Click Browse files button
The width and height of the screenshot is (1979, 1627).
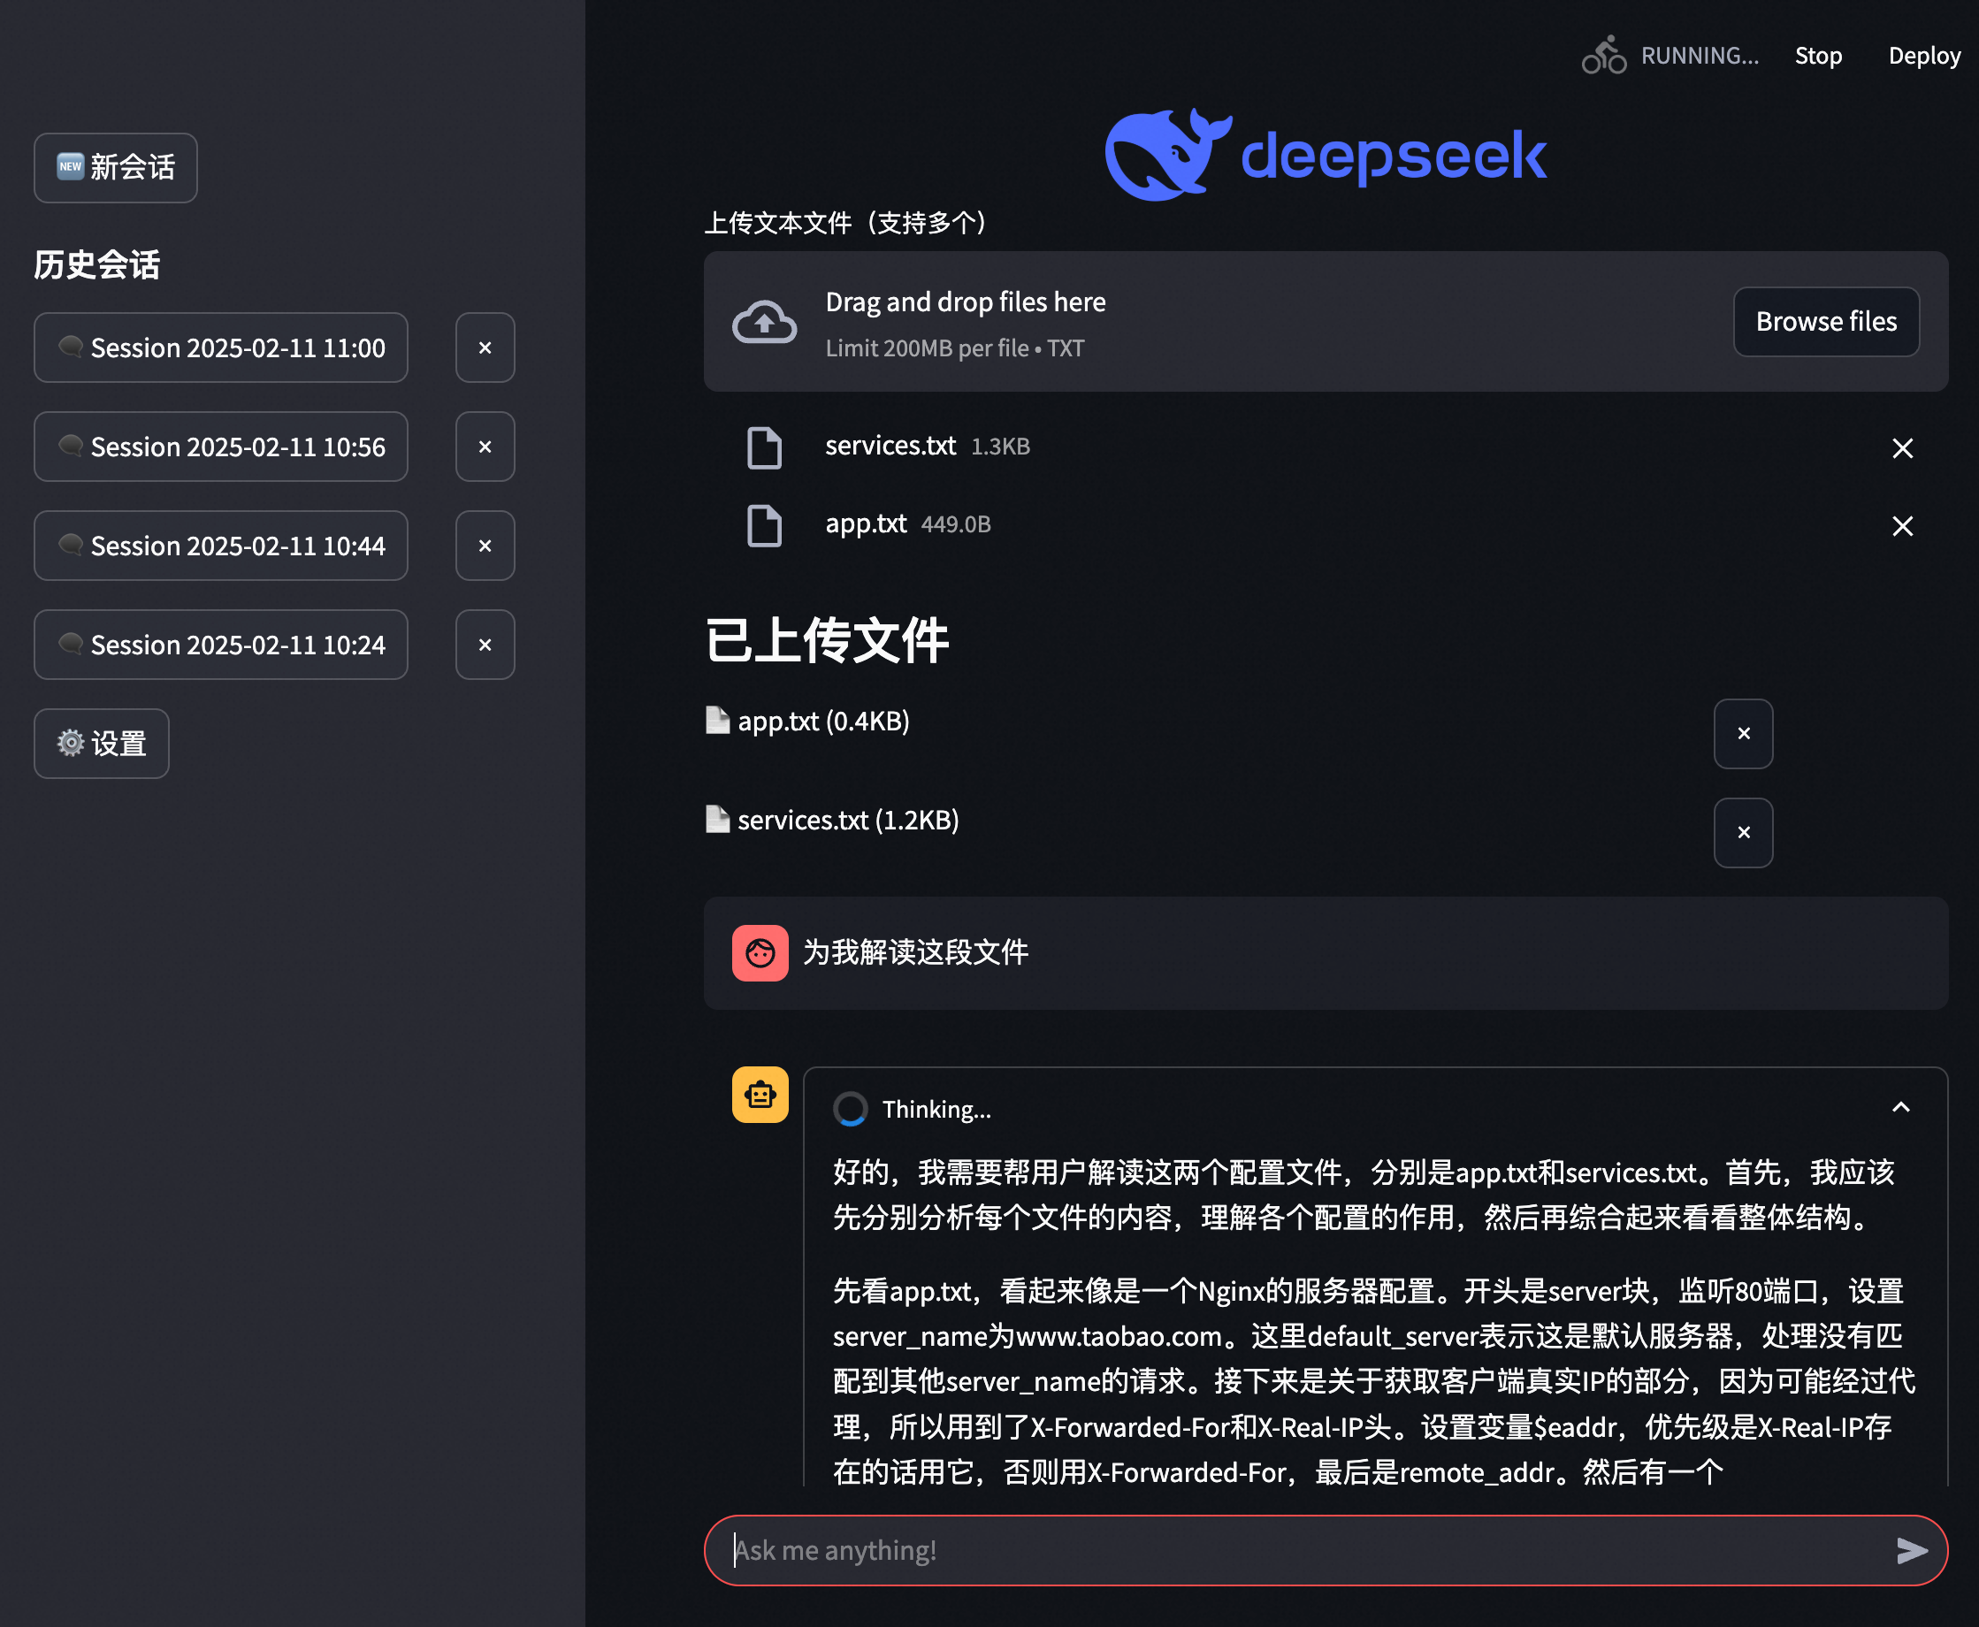point(1825,322)
